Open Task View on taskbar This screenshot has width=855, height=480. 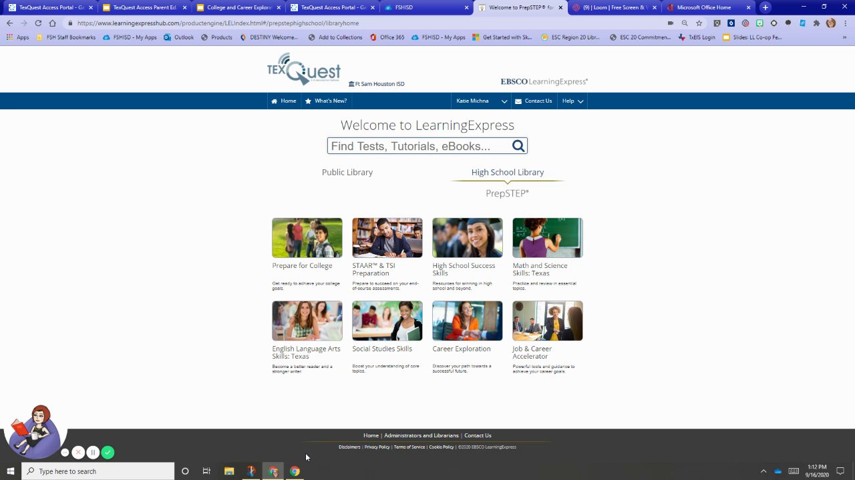click(206, 471)
